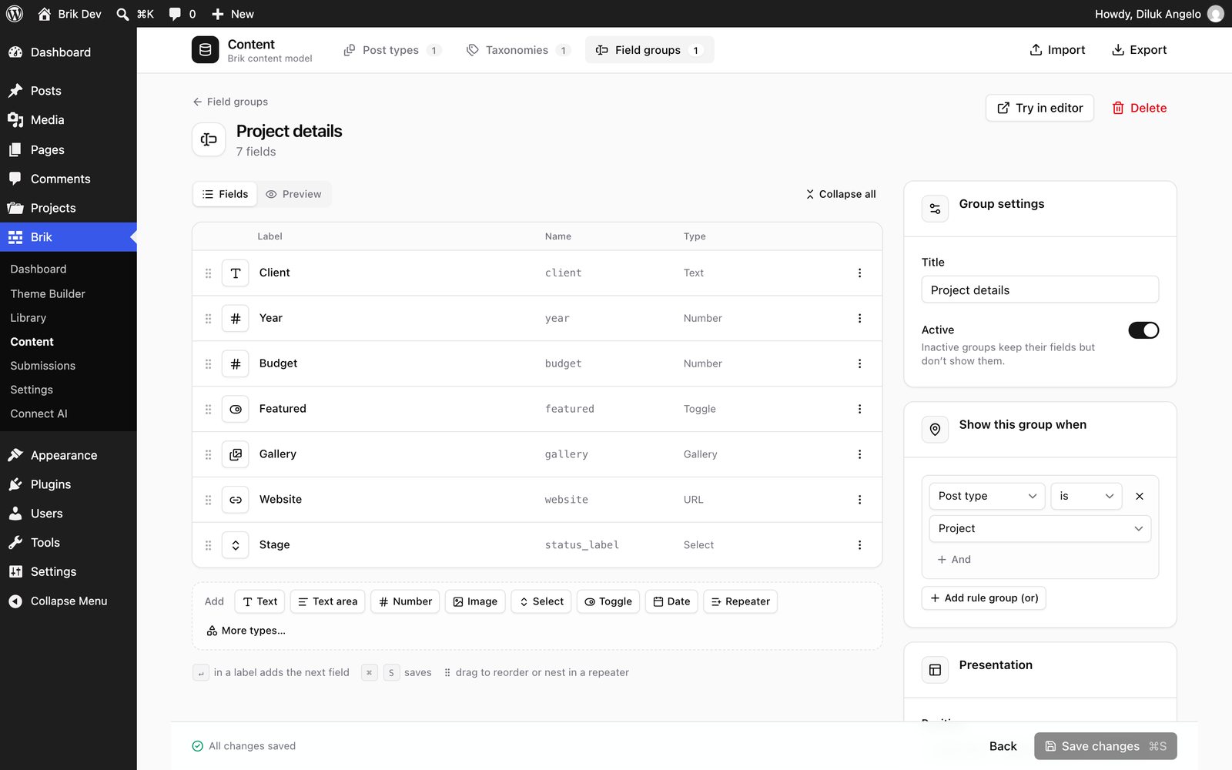Click the select type icon beside Stage

coord(236,546)
